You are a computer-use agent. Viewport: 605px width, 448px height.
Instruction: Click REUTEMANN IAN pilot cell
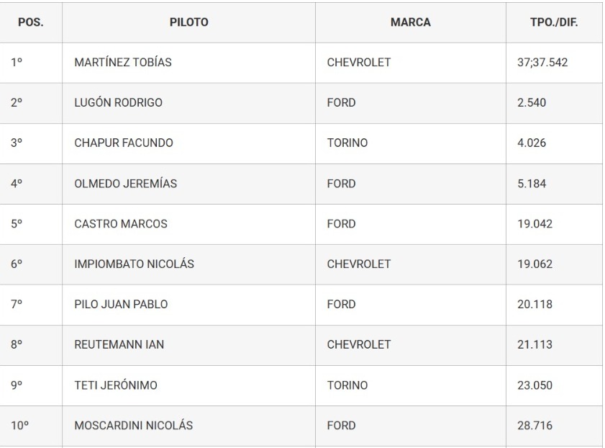(x=119, y=345)
